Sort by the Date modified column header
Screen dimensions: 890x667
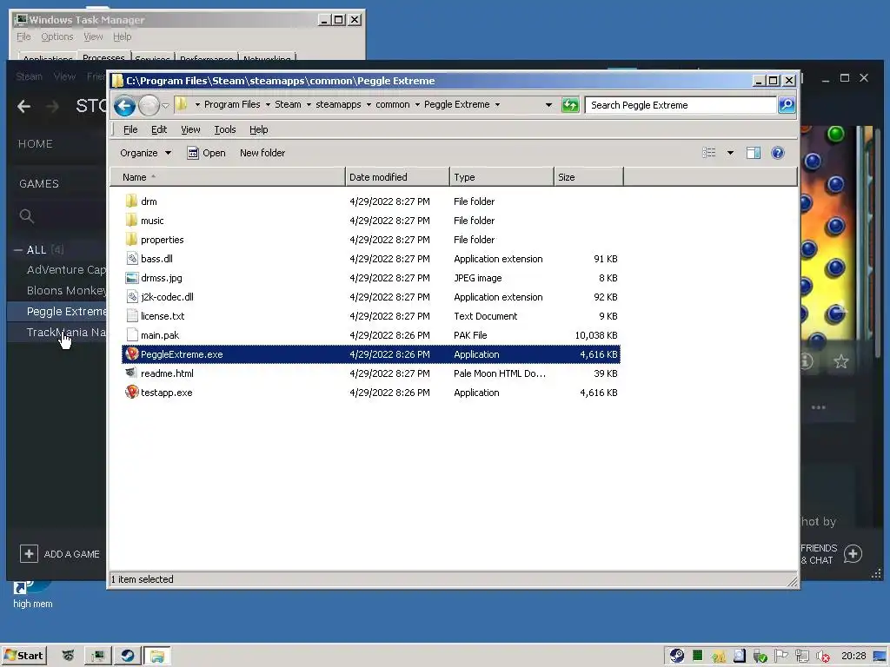397,177
